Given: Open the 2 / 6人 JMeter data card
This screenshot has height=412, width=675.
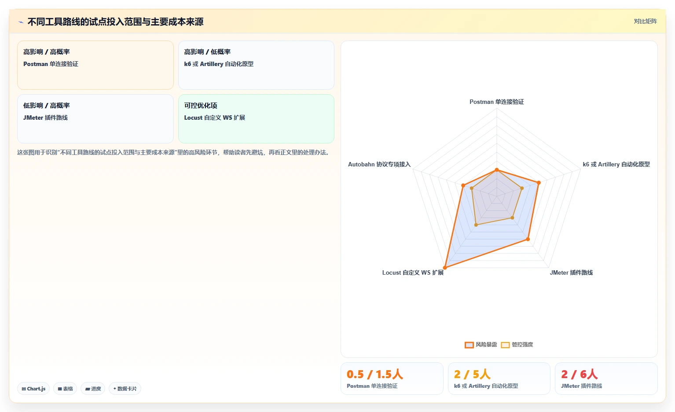Looking at the screenshot, I should click(x=606, y=379).
